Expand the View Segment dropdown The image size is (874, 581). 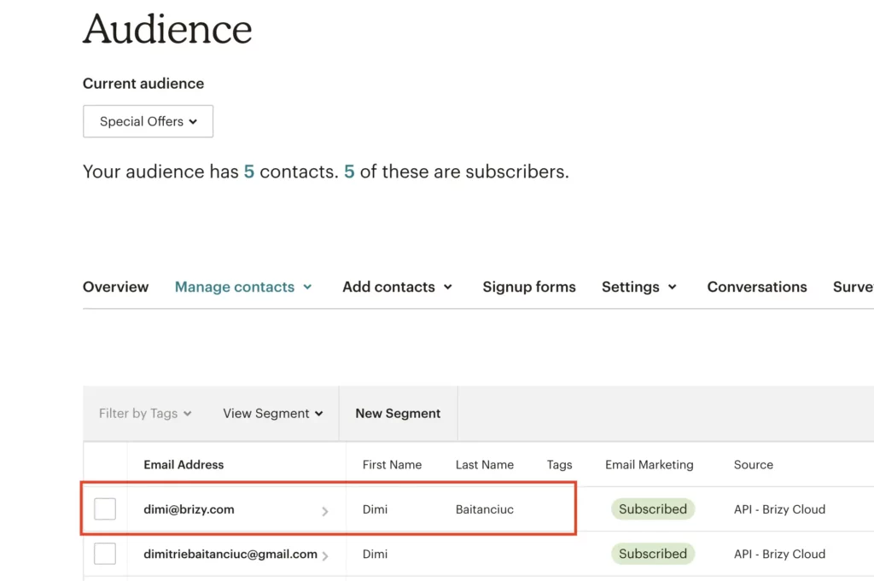click(x=272, y=413)
